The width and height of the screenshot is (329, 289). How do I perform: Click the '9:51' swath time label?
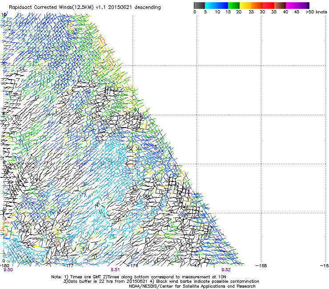(x=115, y=270)
